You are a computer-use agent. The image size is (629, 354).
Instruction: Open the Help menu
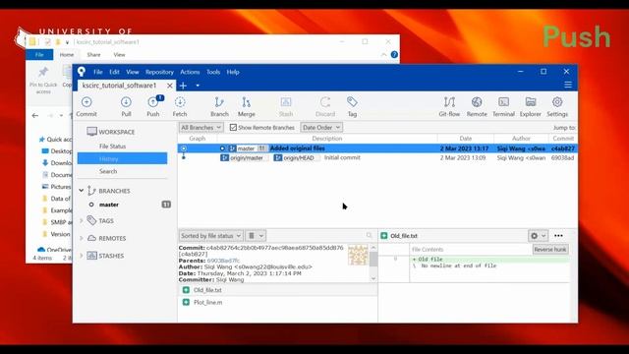click(233, 72)
